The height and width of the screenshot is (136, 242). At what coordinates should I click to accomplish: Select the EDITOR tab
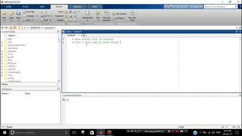(x=59, y=7)
